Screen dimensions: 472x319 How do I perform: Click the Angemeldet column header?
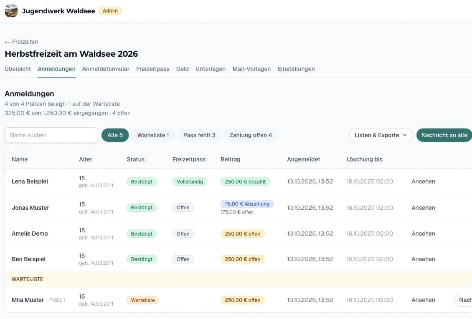click(x=303, y=159)
